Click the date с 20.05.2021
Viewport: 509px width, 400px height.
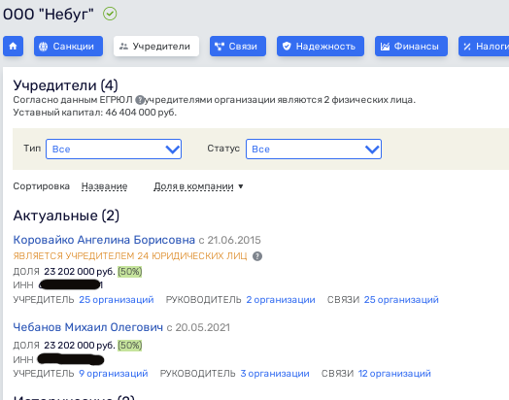tap(198, 327)
